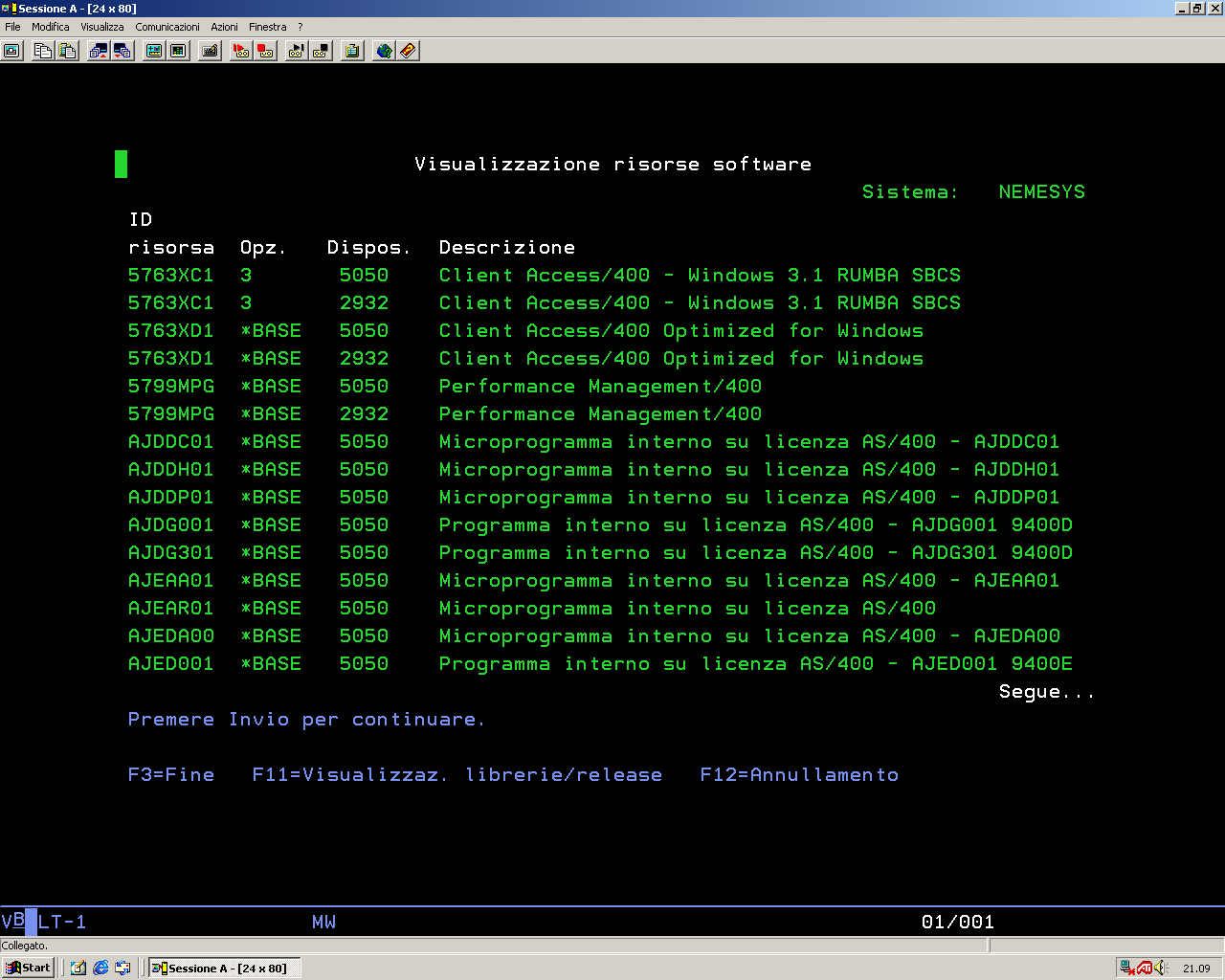Image resolution: width=1225 pixels, height=980 pixels.
Task: Select the Sessione A taskbar button
Action: click(224, 968)
